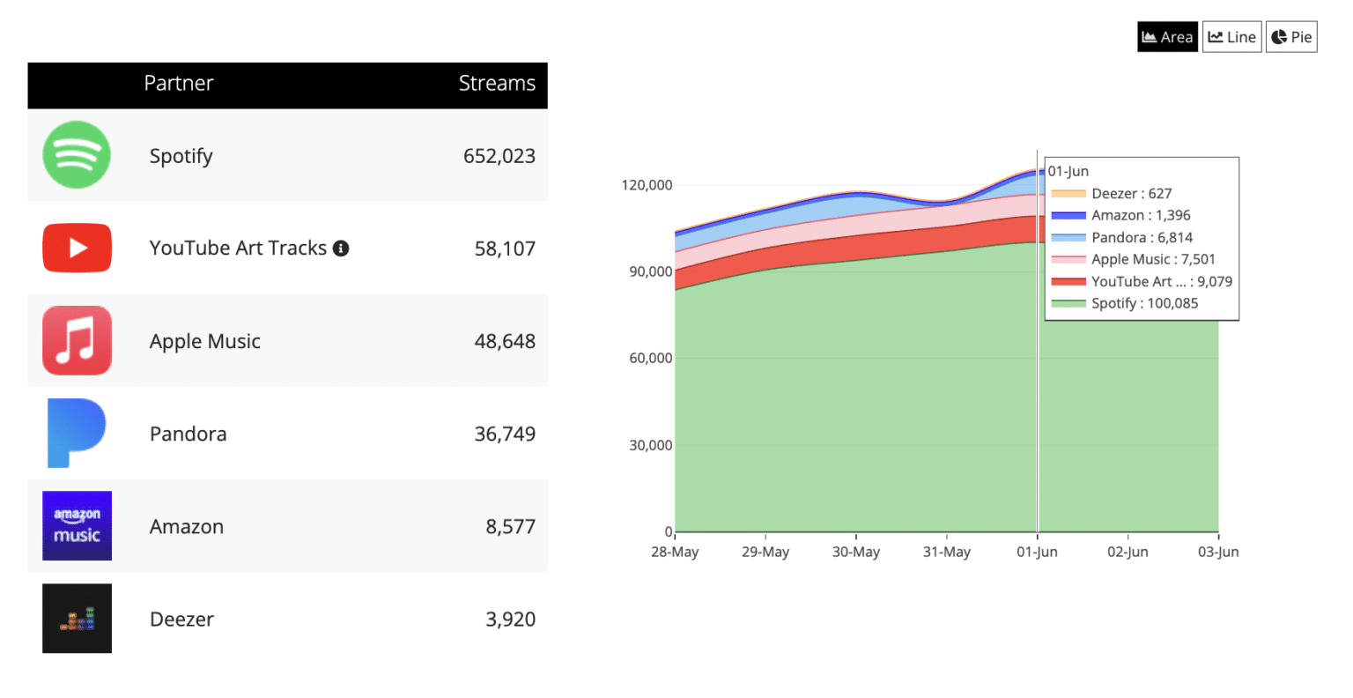Viewport: 1353px width, 698px height.
Task: Open YouTube Art Tracks info icon
Action: 341,249
